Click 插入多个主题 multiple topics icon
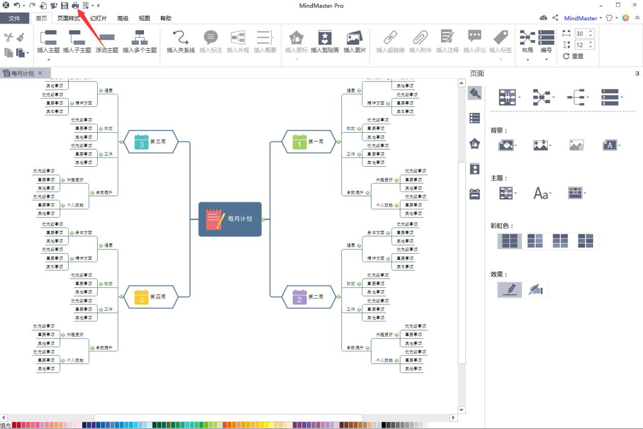 [x=139, y=38]
